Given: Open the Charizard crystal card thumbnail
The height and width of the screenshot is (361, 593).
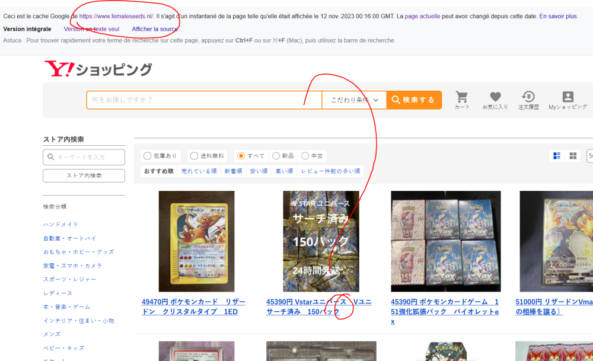Looking at the screenshot, I should [197, 241].
